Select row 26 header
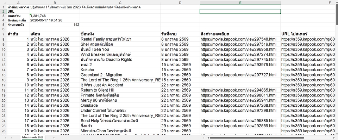Image resolution: width=338 pixels, height=140 pixels. coord(4,131)
